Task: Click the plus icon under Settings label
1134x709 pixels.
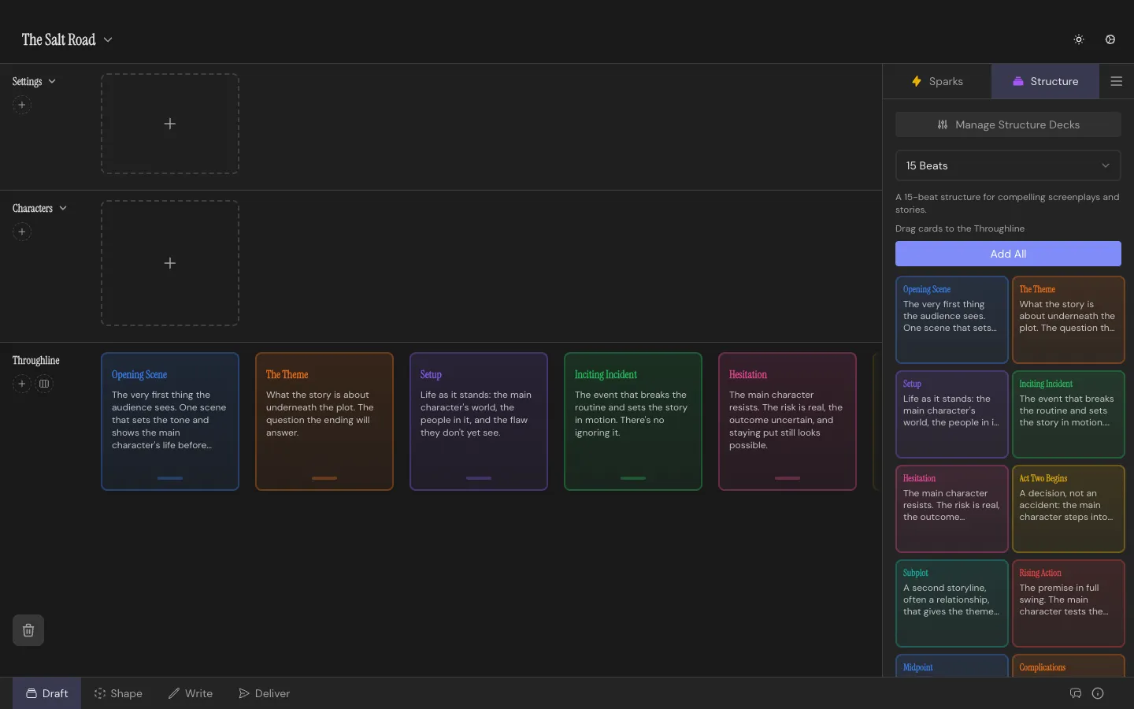Action: point(22,105)
